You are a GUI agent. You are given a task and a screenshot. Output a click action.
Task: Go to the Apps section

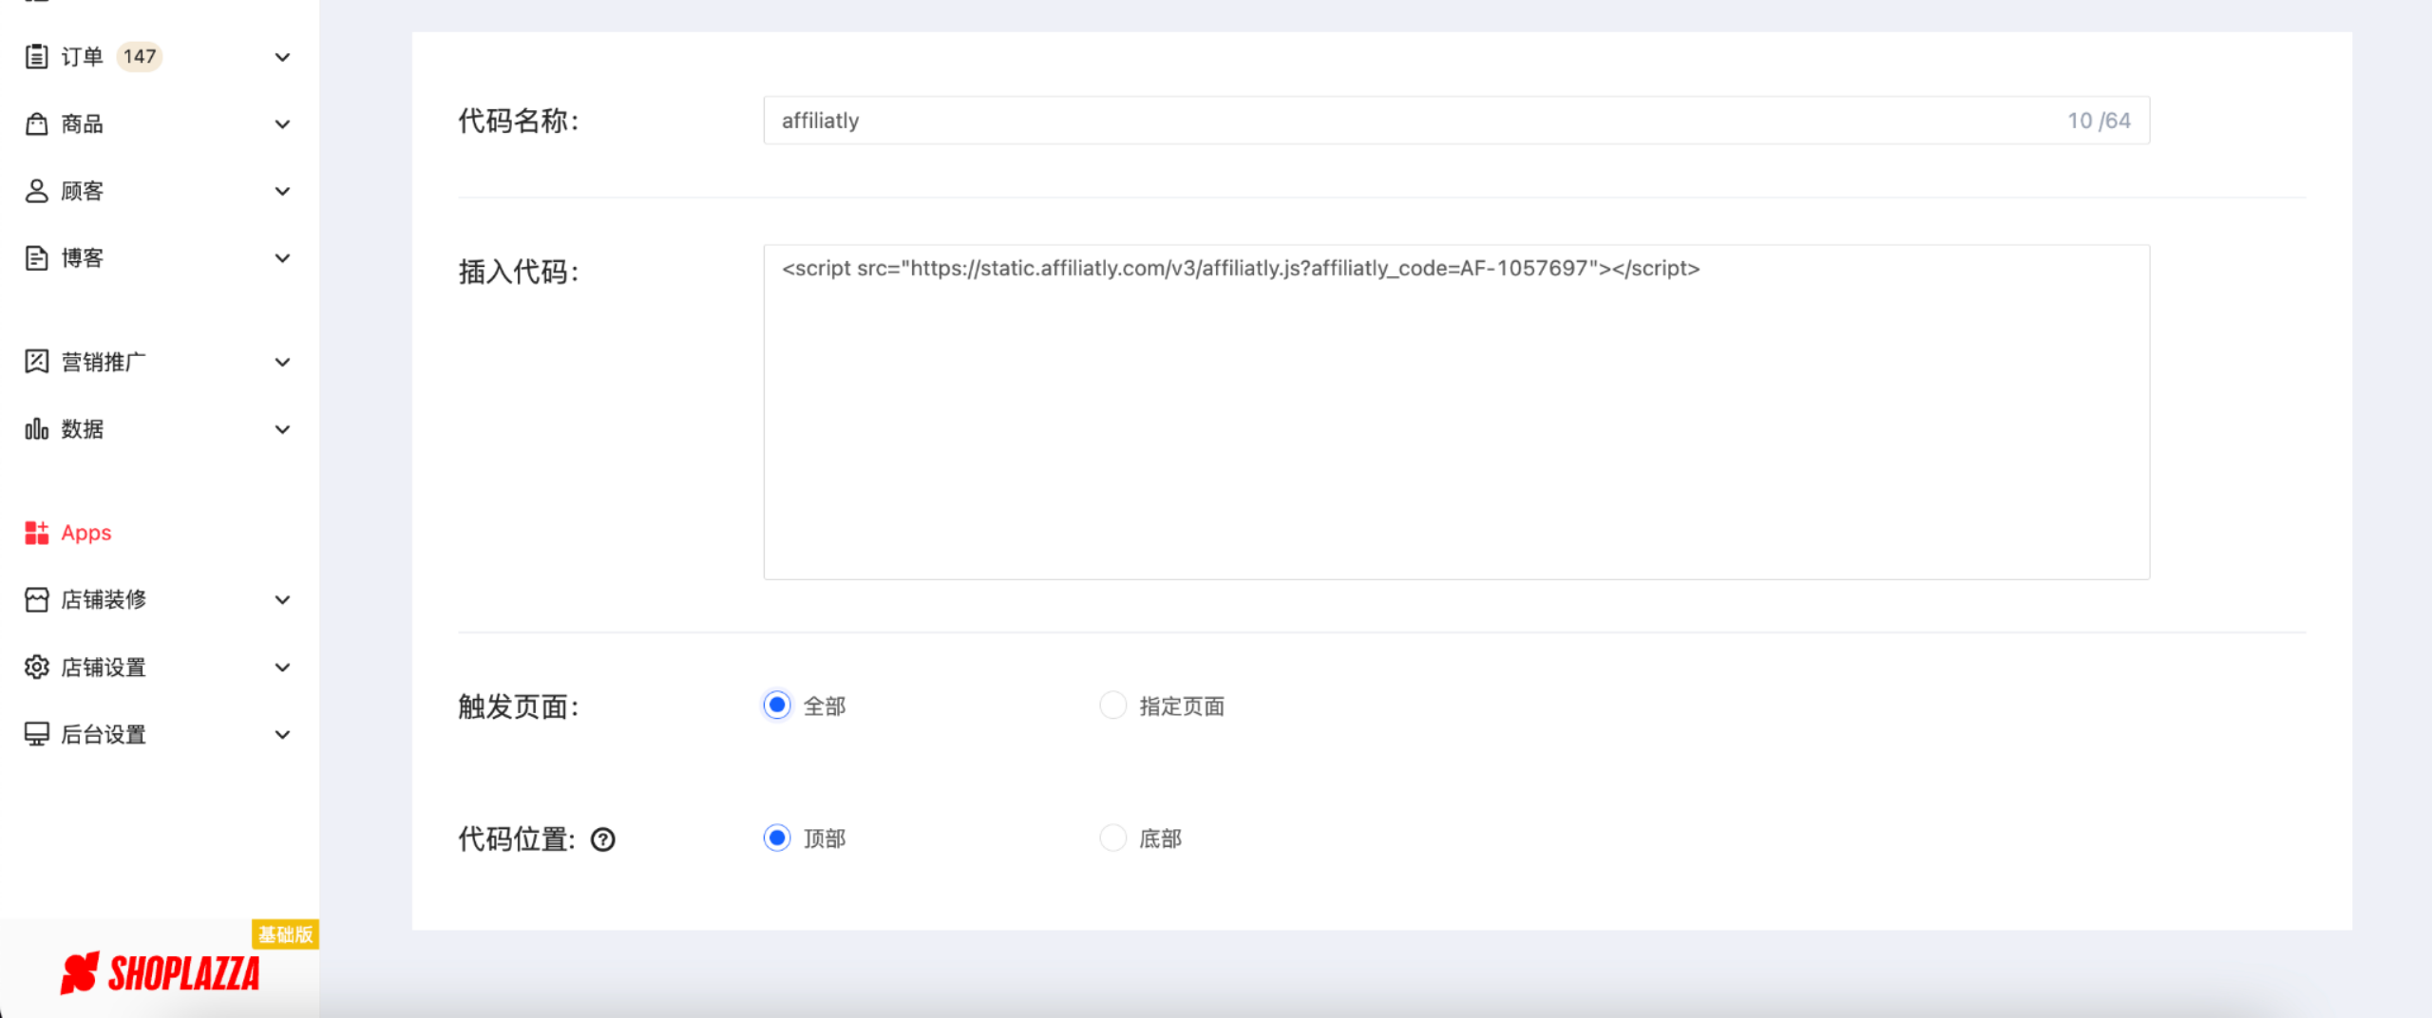158,533
